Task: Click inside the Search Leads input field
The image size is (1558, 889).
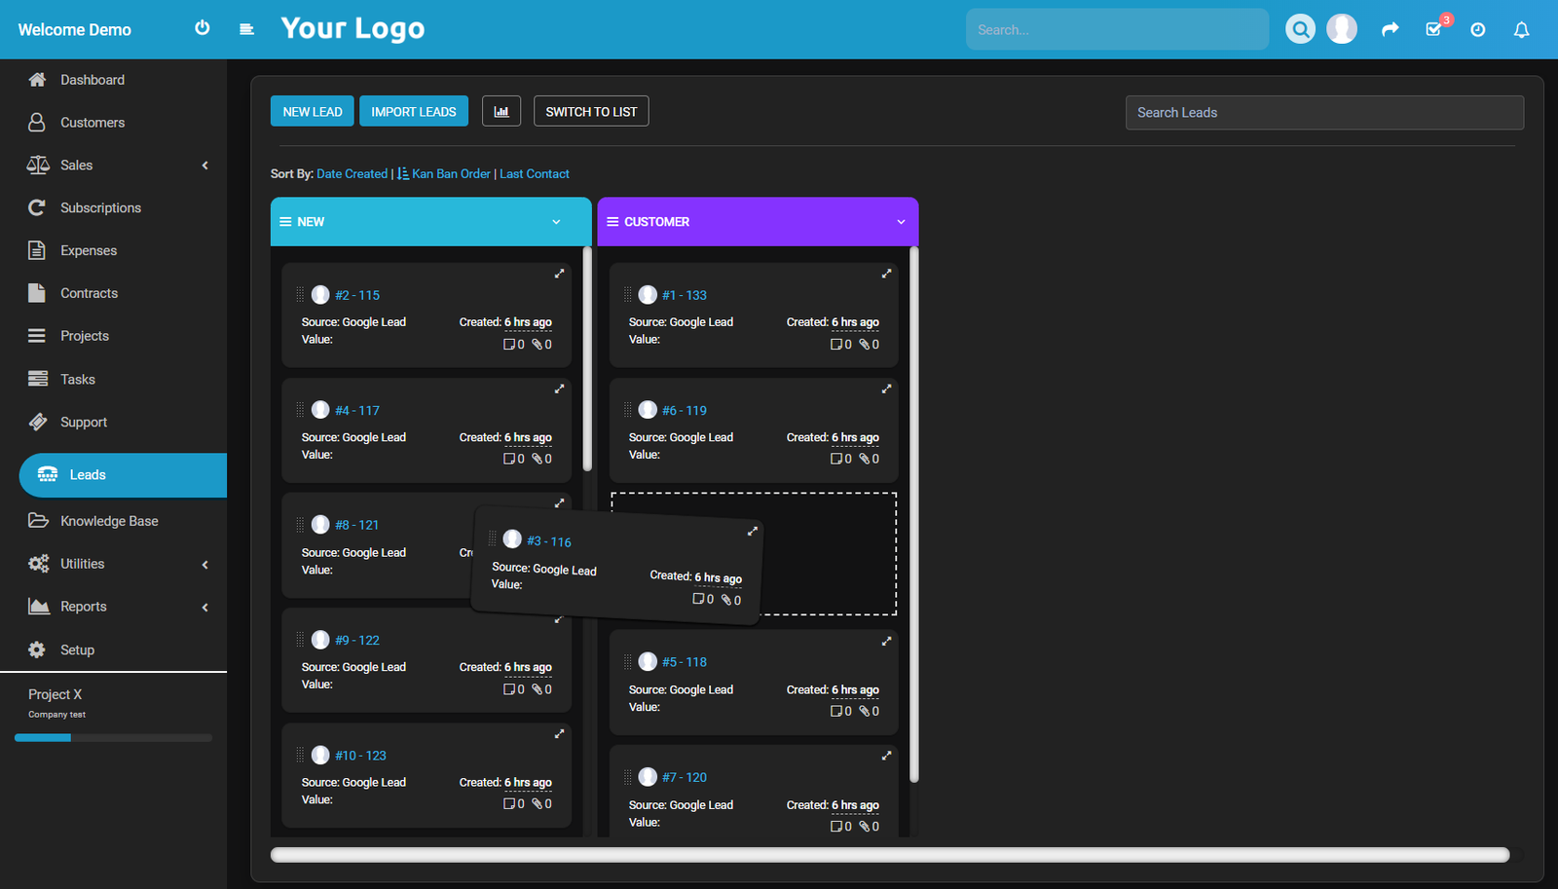Action: coord(1324,112)
